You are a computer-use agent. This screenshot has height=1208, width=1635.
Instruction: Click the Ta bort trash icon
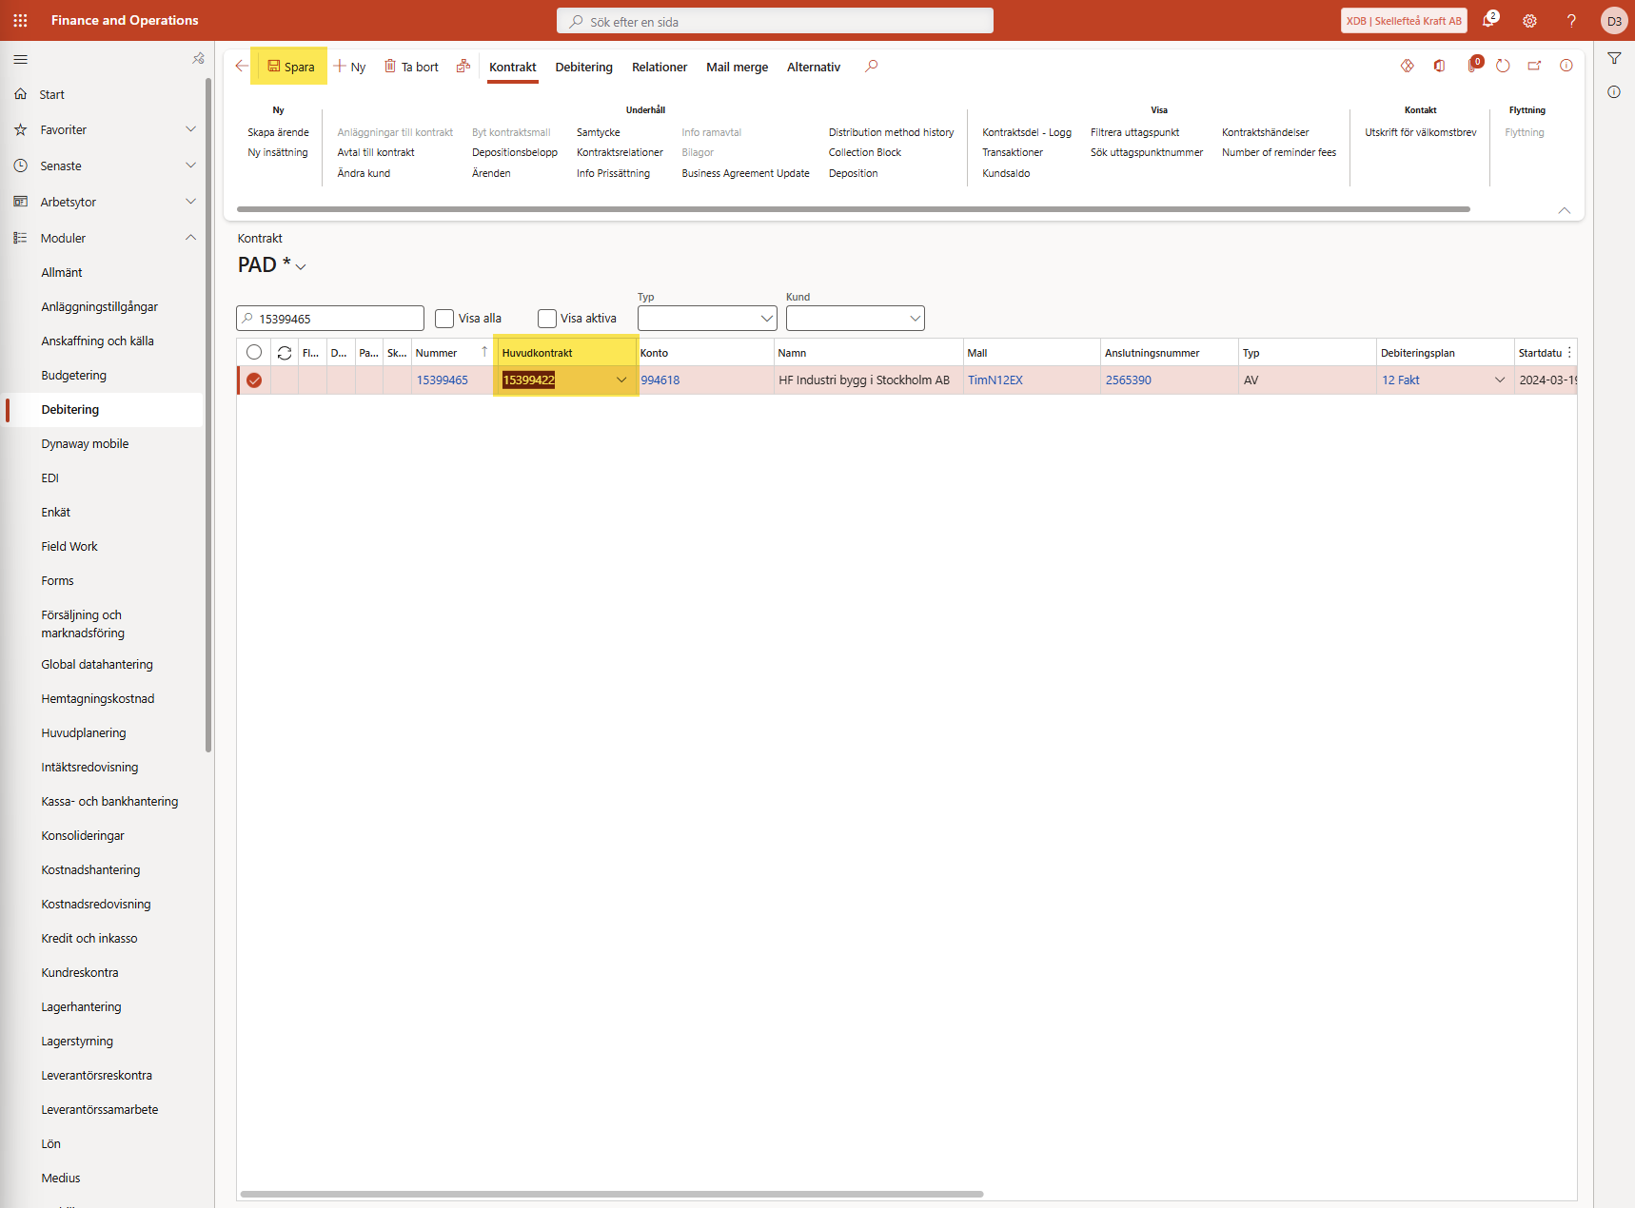[390, 67]
